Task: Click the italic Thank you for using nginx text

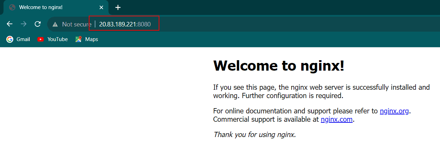Action: 254,134
